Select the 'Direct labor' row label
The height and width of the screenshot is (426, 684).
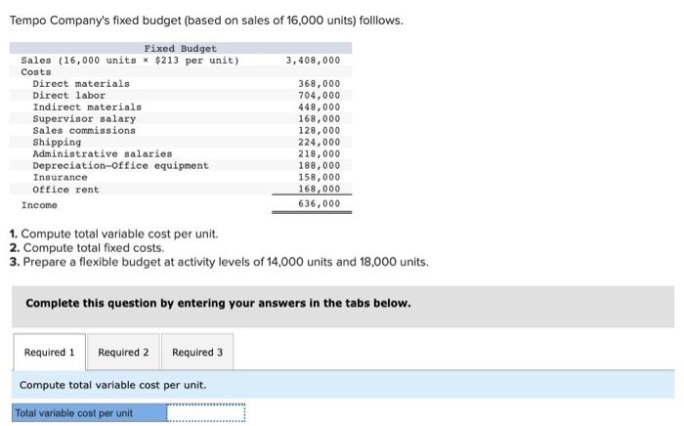click(69, 96)
